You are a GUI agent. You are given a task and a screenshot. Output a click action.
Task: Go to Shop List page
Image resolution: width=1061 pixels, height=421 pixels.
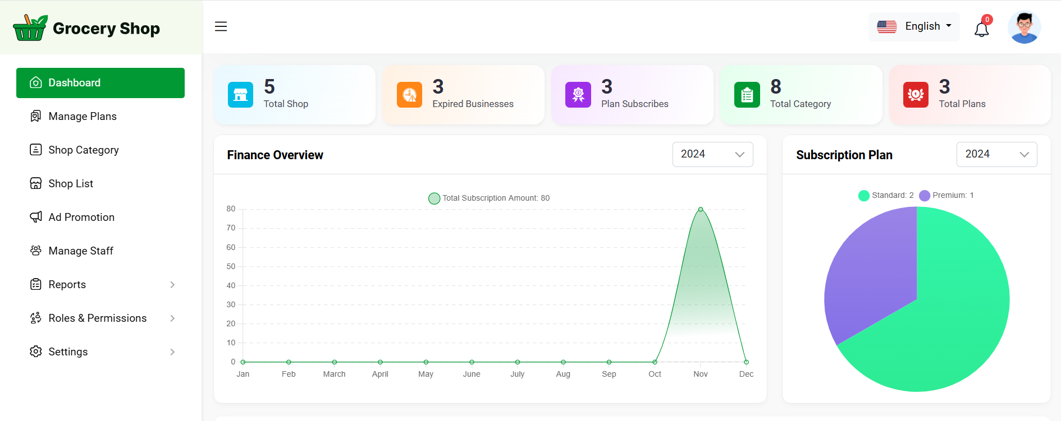tap(71, 184)
